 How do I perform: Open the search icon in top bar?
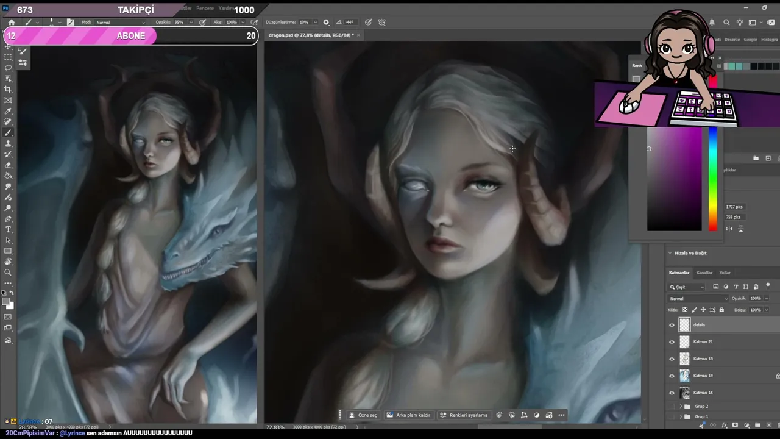coord(726,23)
